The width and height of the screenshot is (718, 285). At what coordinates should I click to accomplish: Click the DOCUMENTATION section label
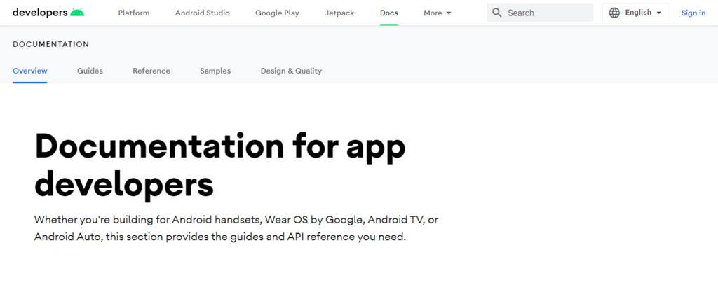pyautogui.click(x=50, y=44)
